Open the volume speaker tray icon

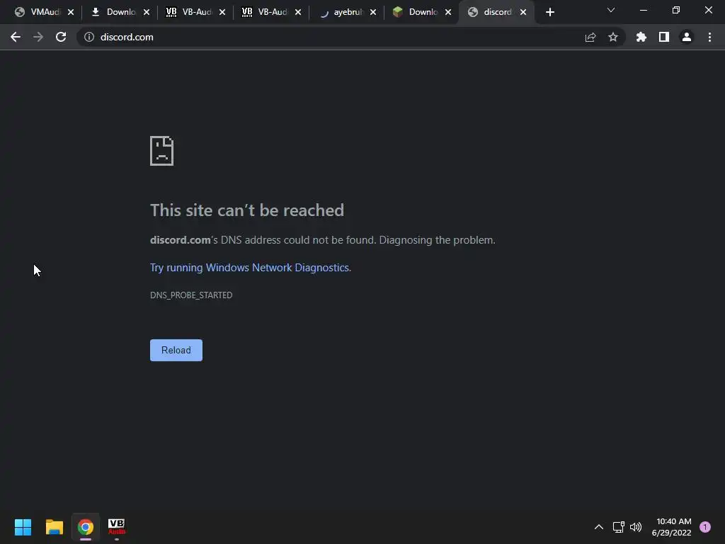click(x=636, y=527)
